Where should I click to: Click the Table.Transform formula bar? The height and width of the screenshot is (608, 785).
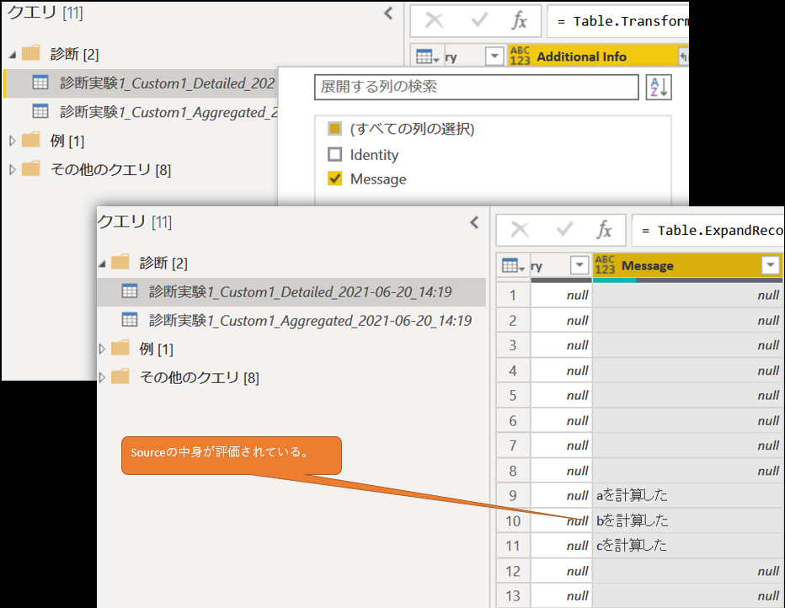pyautogui.click(x=618, y=22)
